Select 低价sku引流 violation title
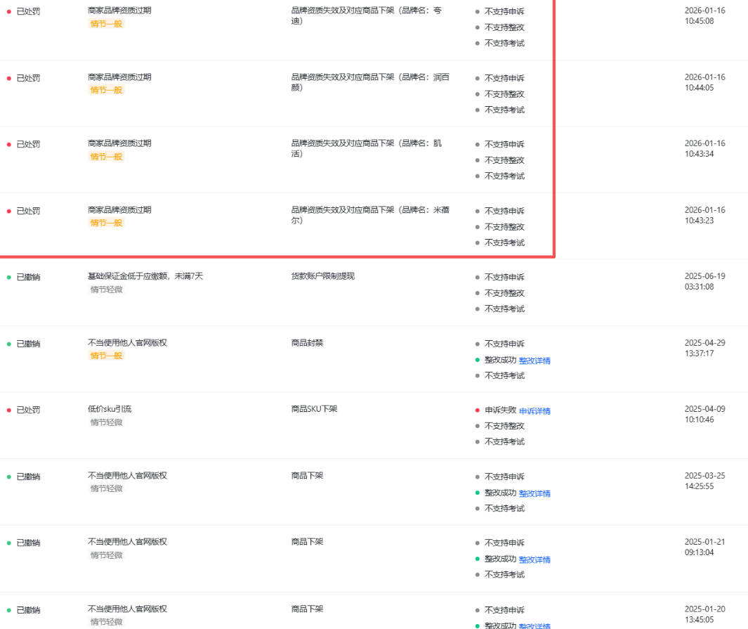The width and height of the screenshot is (748, 629). (x=109, y=409)
